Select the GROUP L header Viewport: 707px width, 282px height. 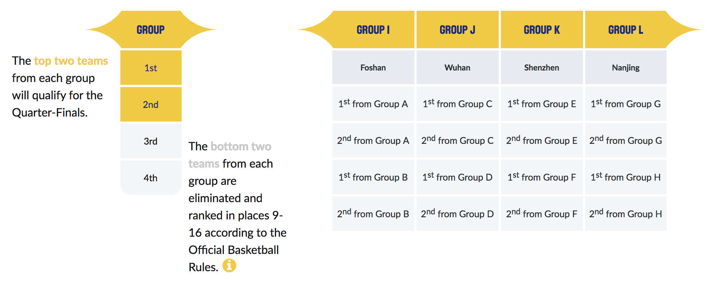[626, 29]
